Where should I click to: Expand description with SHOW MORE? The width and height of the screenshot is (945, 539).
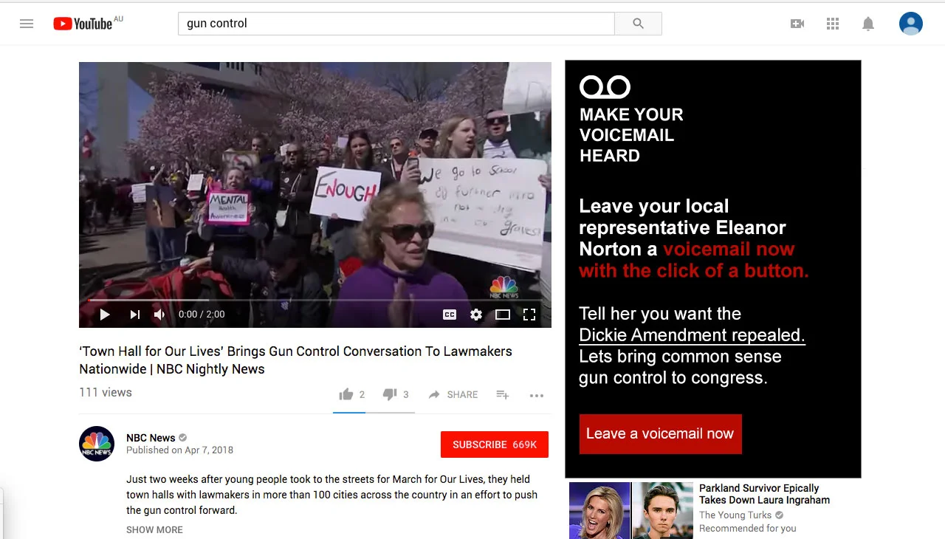154,529
